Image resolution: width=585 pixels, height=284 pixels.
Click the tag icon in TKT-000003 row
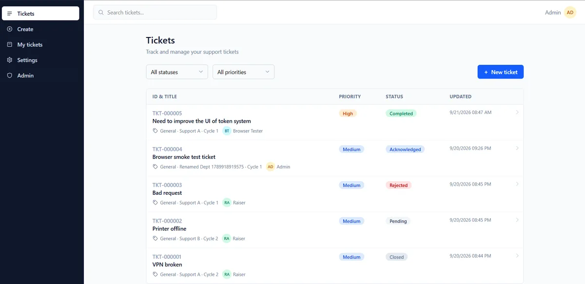[156, 203]
